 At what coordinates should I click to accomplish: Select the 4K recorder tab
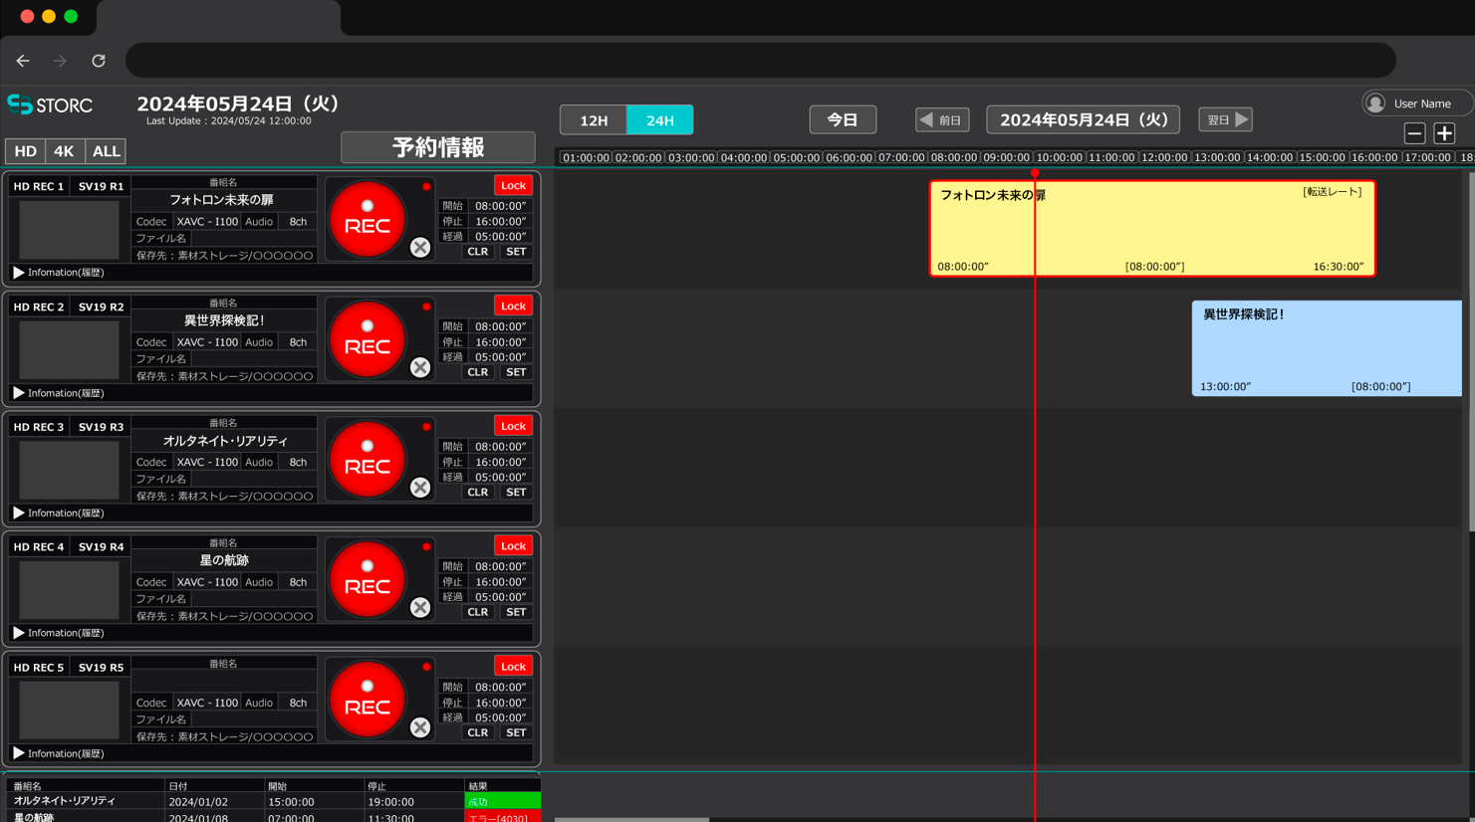(x=64, y=151)
